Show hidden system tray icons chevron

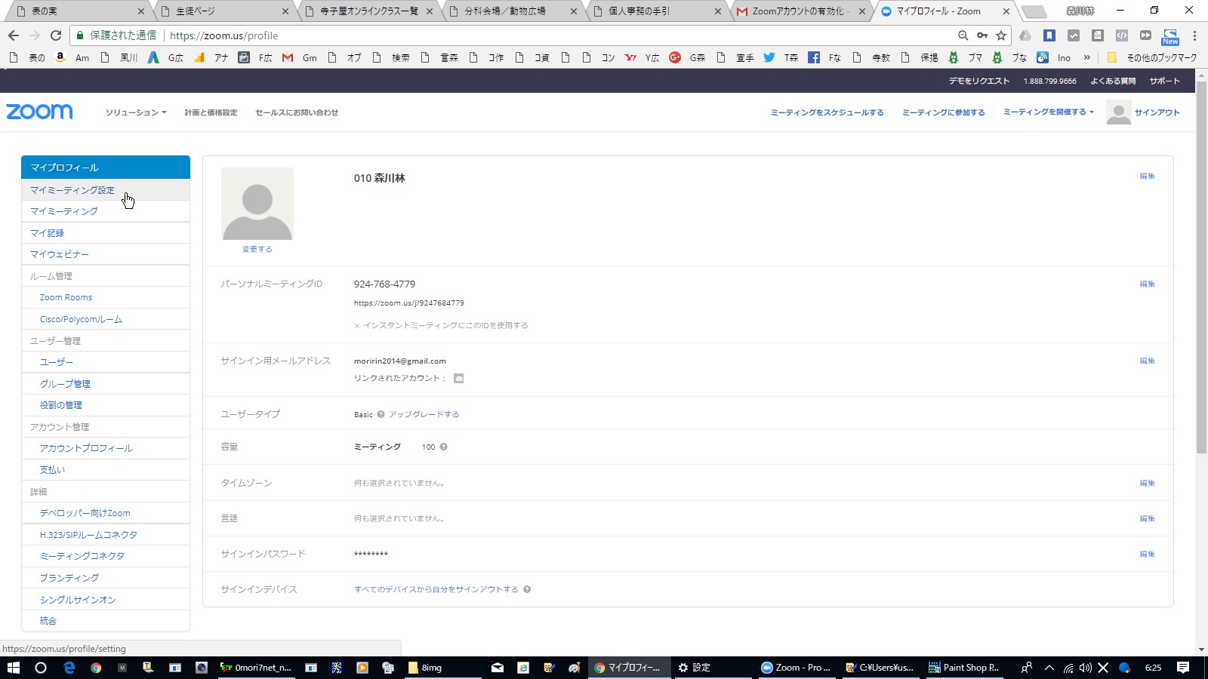point(1049,668)
